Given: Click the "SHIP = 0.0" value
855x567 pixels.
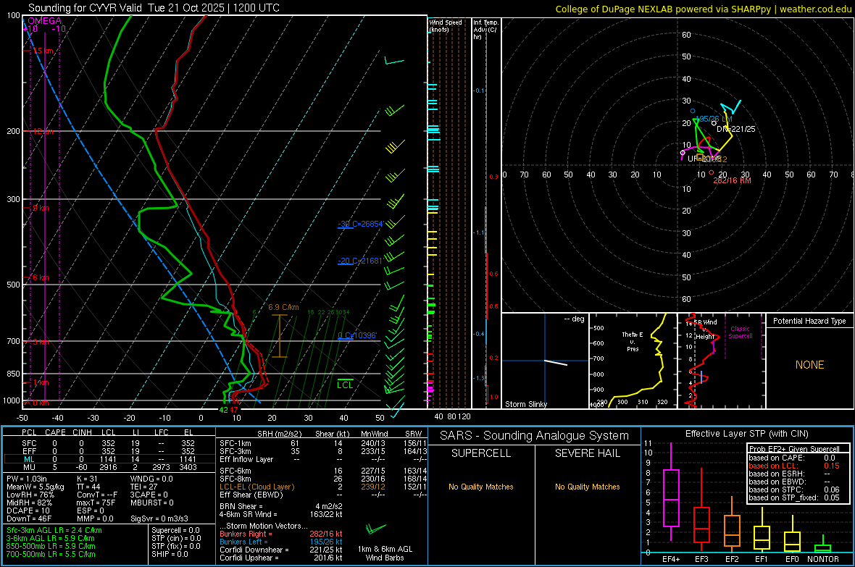Looking at the screenshot, I should tap(170, 554).
